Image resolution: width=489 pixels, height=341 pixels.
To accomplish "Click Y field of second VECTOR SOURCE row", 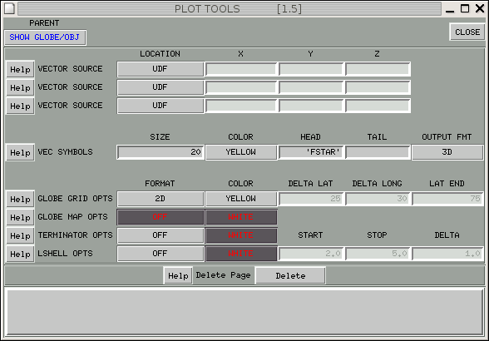I will pos(311,87).
